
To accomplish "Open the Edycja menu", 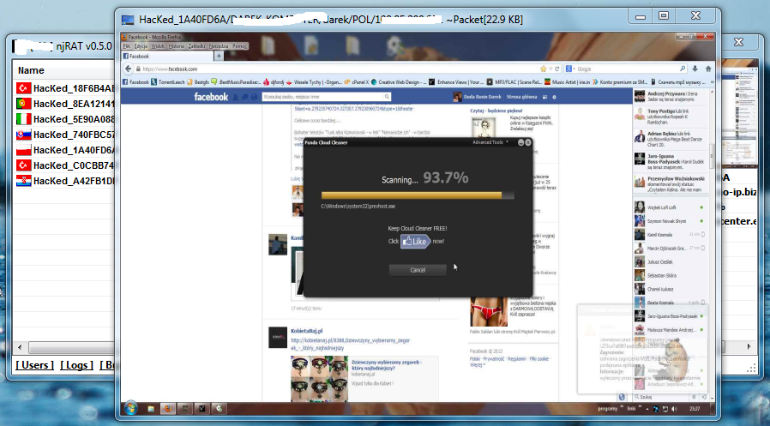I will tap(141, 46).
